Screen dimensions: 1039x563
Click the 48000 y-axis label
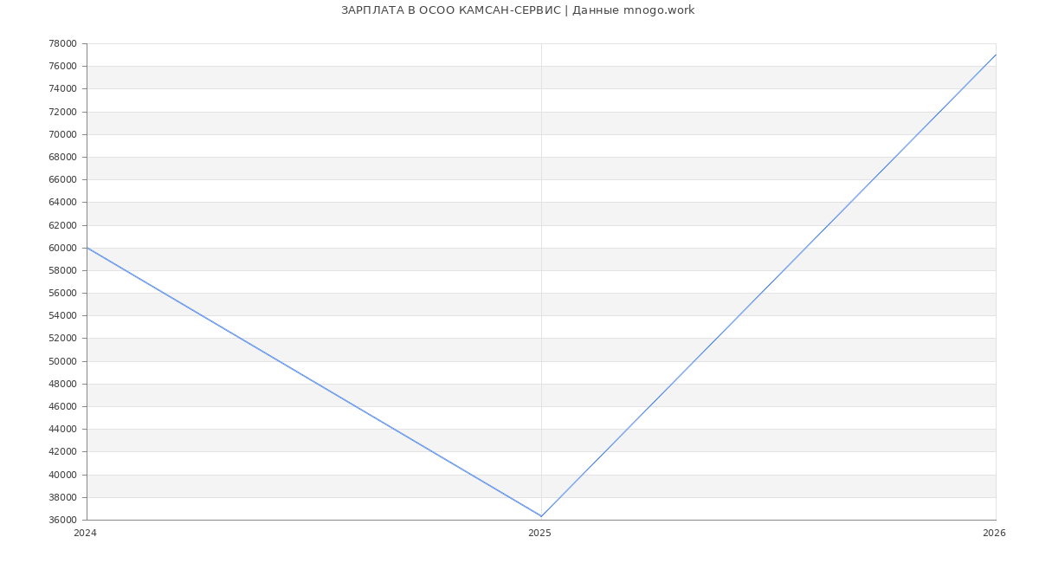(62, 384)
